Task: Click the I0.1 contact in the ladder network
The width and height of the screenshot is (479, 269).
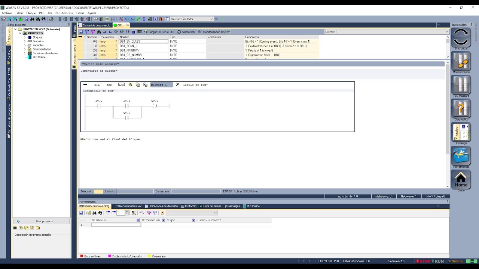Action: pyautogui.click(x=127, y=106)
